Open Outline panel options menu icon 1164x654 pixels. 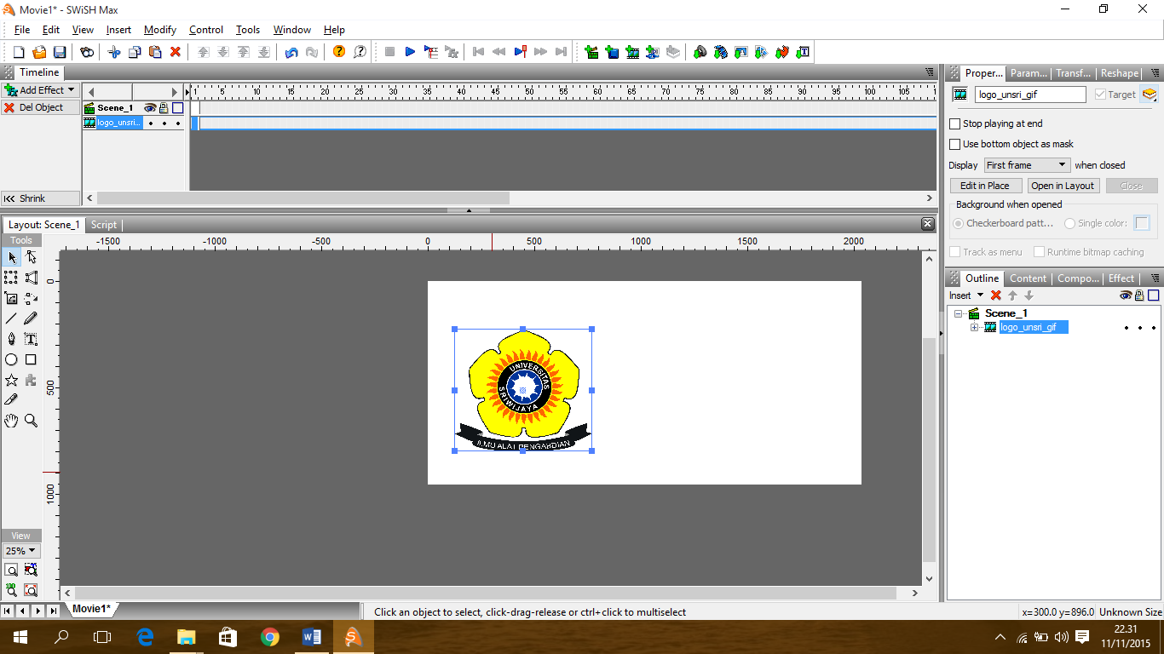[1154, 278]
